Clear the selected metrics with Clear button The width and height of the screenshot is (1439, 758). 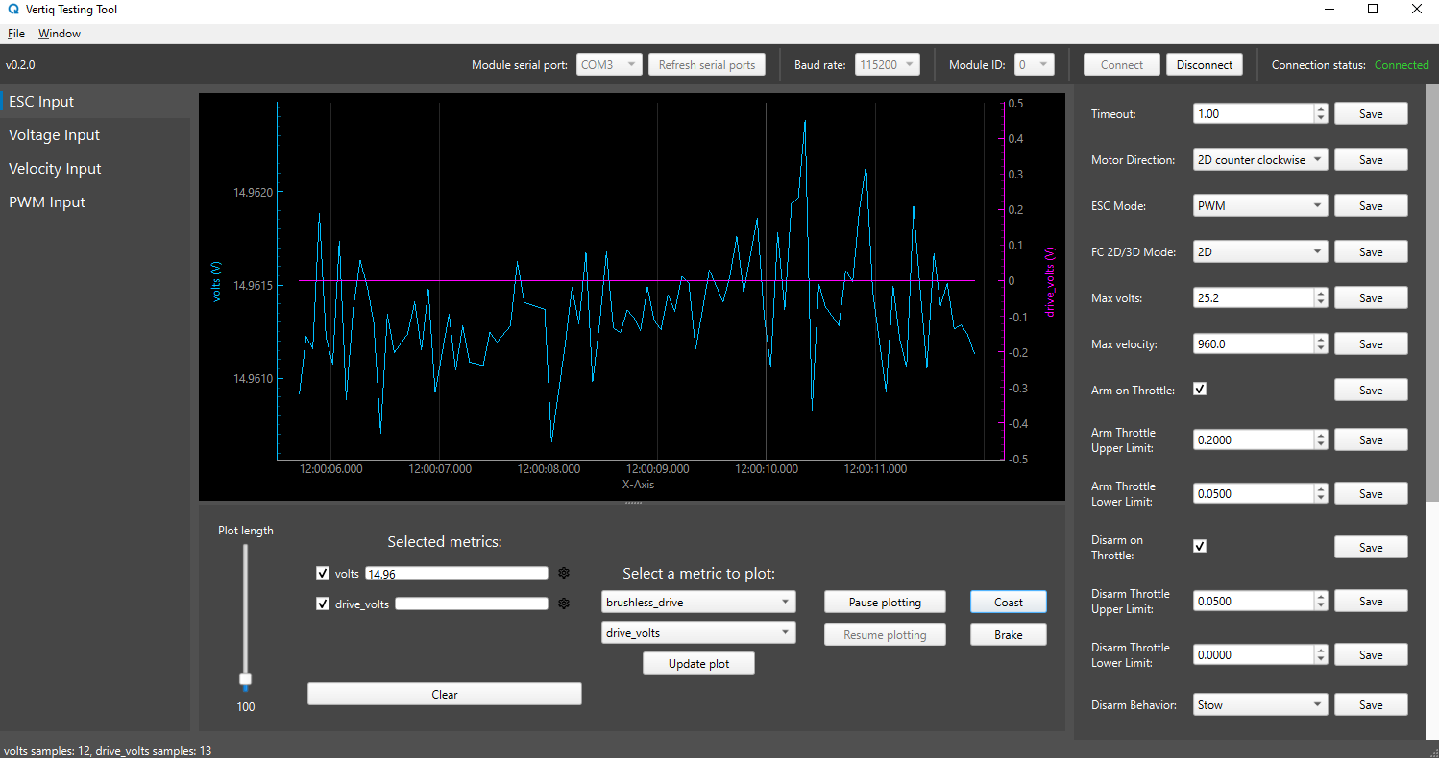click(445, 695)
